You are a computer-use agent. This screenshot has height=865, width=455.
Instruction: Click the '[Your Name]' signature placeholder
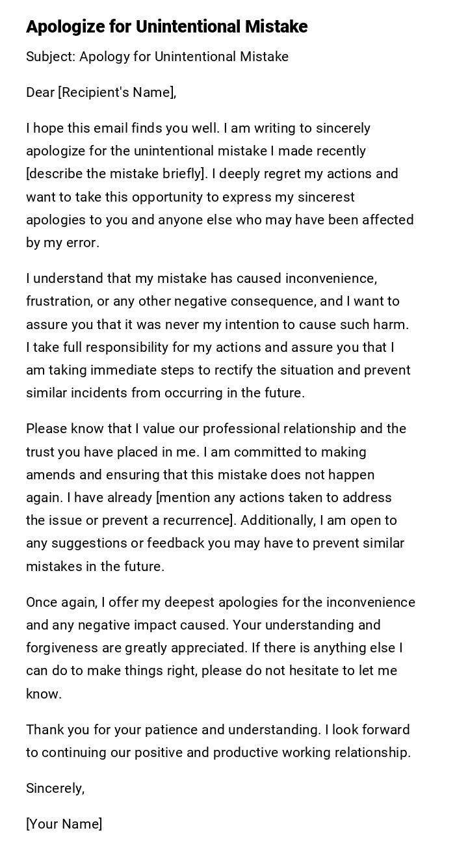tap(64, 824)
